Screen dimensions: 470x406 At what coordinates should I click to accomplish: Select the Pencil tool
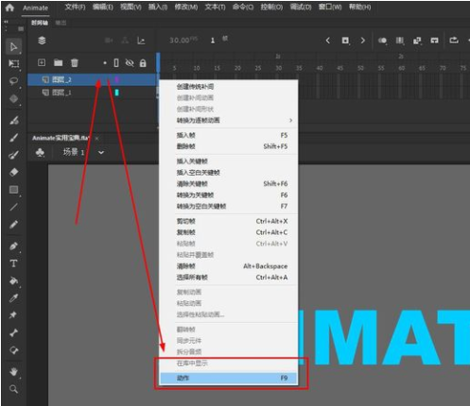(x=13, y=225)
